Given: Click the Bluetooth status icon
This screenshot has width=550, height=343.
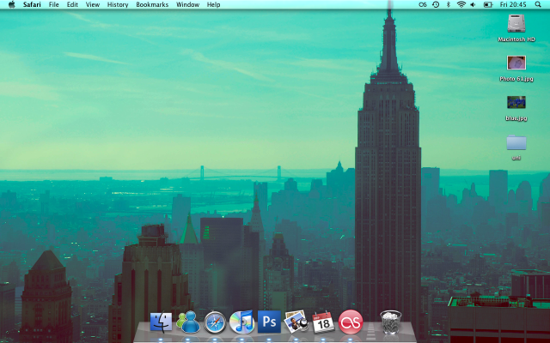Looking at the screenshot, I should coord(448,4).
